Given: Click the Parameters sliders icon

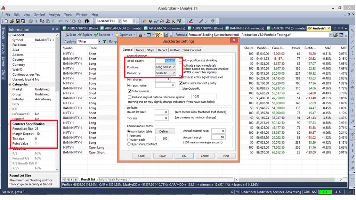Looking at the screenshot, I should (x=166, y=35).
